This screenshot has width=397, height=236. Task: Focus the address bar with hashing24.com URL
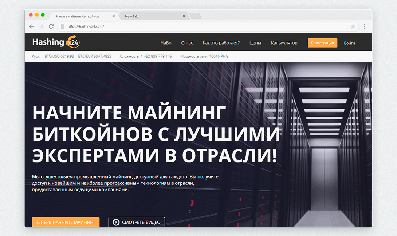point(208,27)
